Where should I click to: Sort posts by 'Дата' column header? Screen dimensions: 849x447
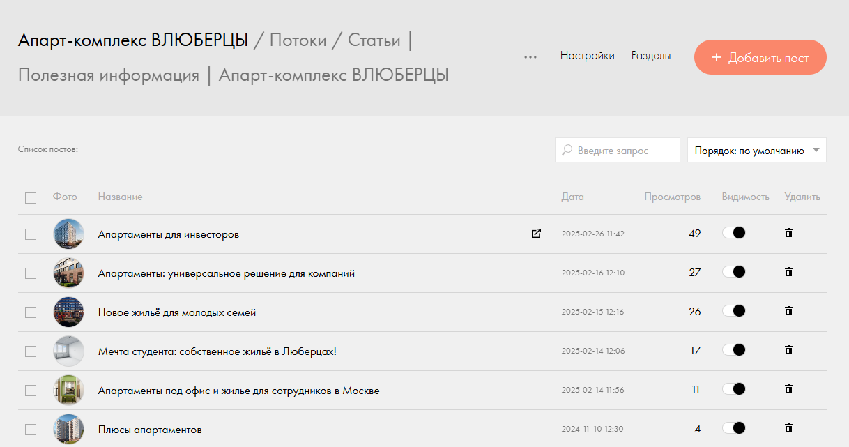(x=572, y=197)
